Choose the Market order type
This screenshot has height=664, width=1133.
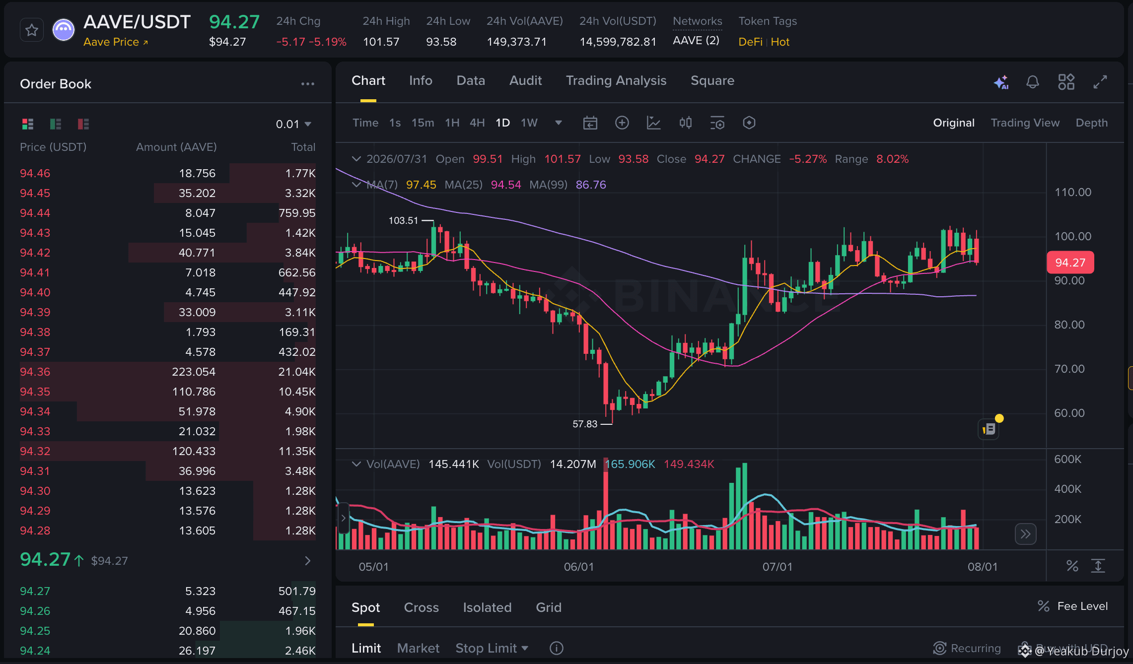pyautogui.click(x=418, y=648)
